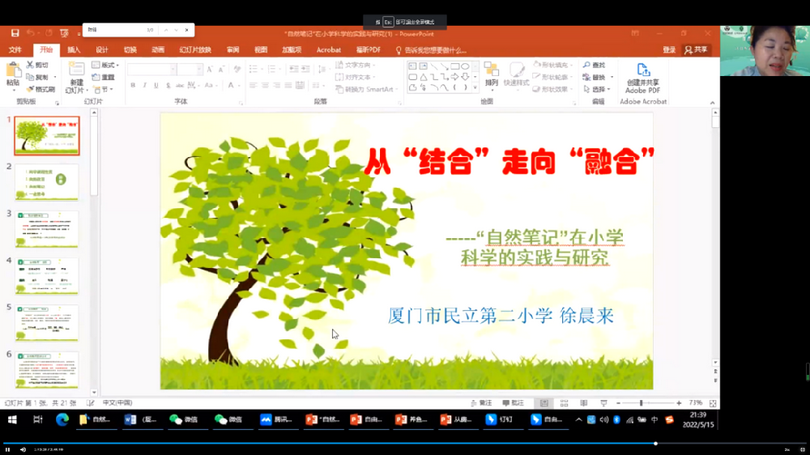Click 告诉我您想要做什么 tell me box
Screen dimensions: 810x455
[x=432, y=50]
